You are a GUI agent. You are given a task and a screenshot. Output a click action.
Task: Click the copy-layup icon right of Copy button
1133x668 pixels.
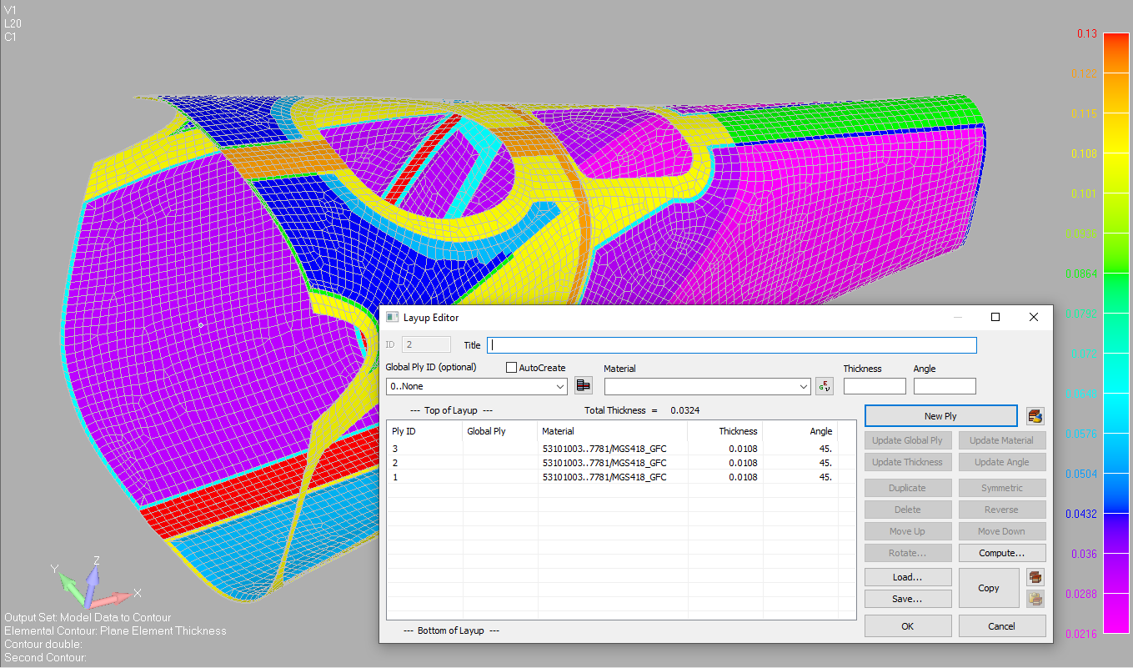coord(1035,577)
